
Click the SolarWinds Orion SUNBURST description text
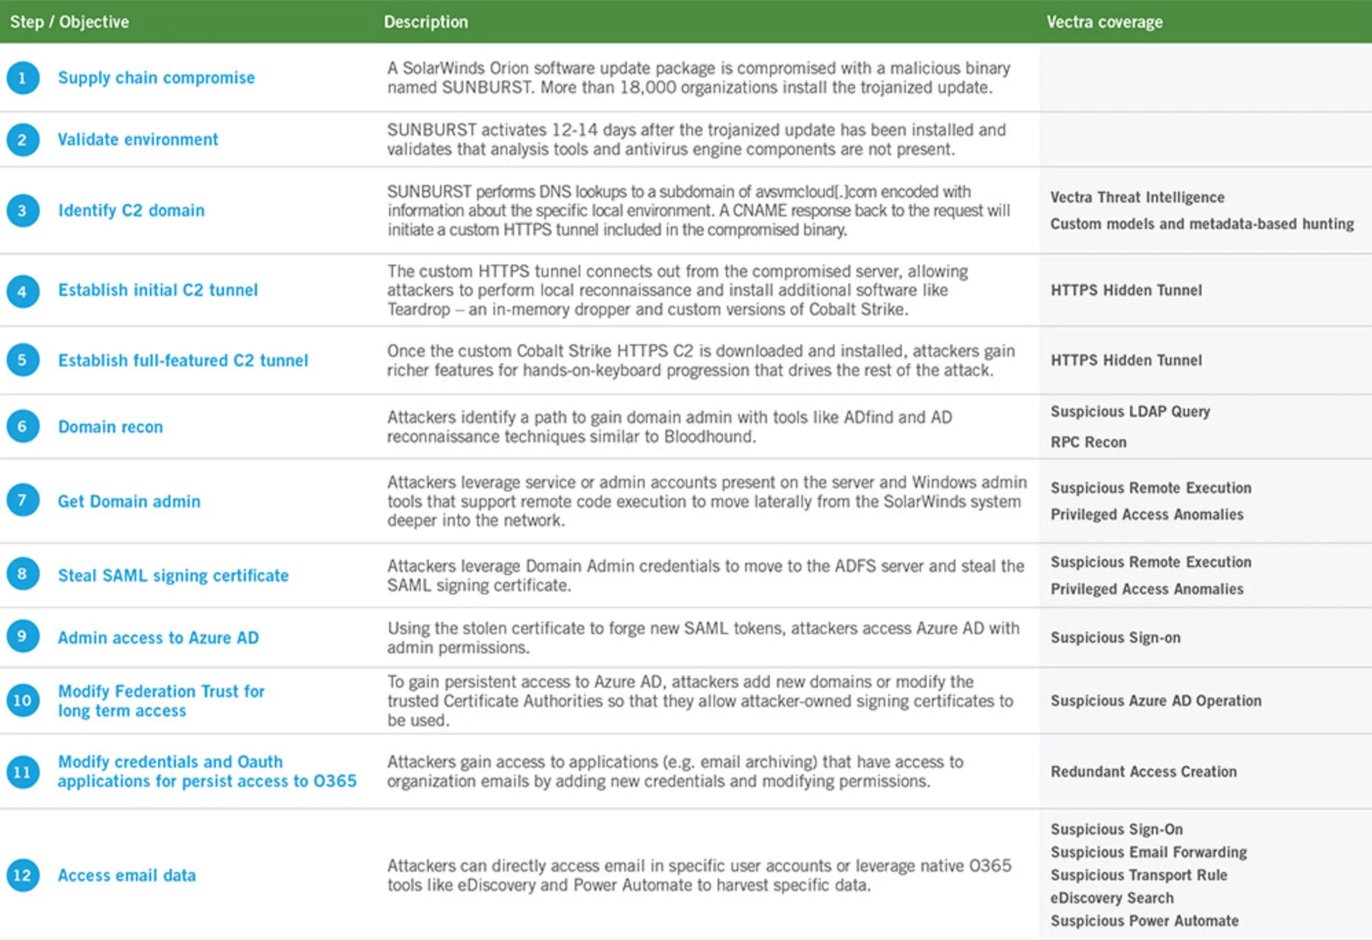coord(698,78)
